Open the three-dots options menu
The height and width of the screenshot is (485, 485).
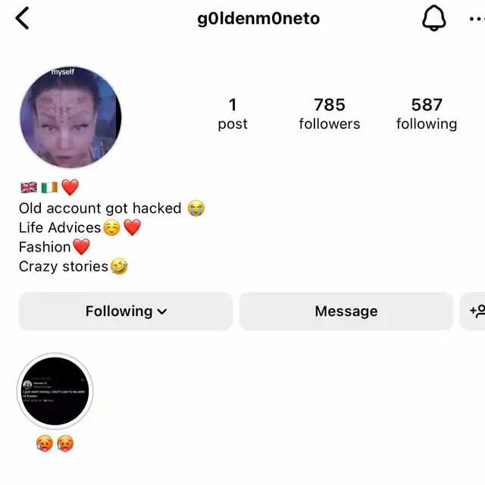pos(477,19)
